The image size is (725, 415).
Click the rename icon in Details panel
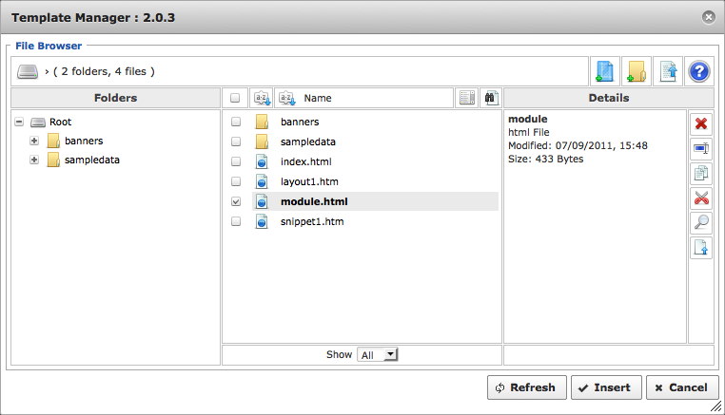coord(701,148)
